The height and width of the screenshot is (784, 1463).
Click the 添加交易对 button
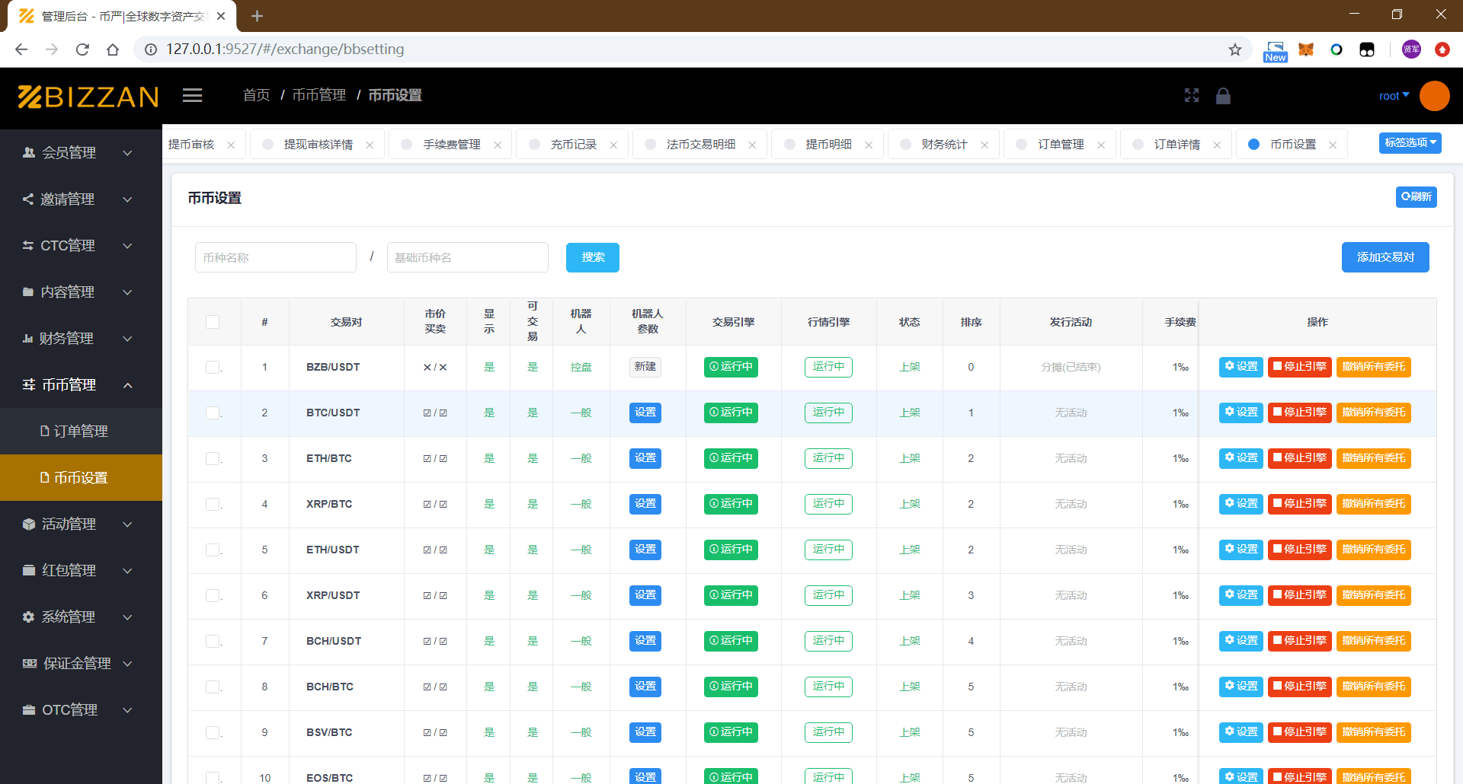click(1385, 257)
